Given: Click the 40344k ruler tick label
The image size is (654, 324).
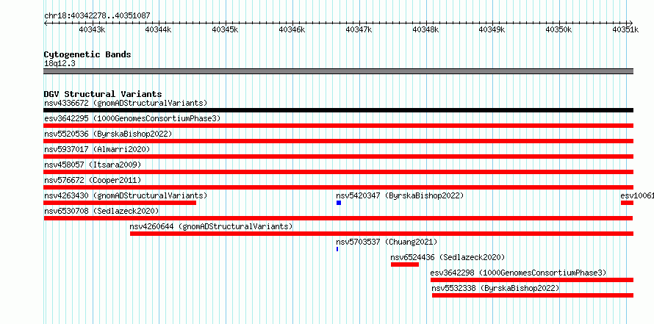Looking at the screenshot, I should tap(159, 29).
